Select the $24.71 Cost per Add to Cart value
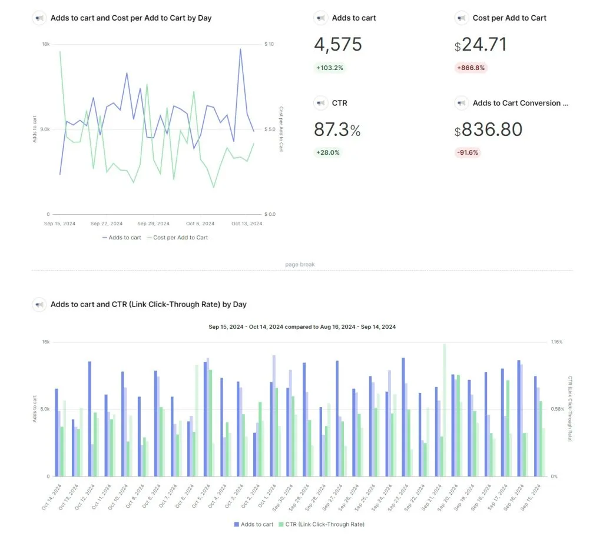Viewport: 603px width, 543px height. tap(481, 44)
